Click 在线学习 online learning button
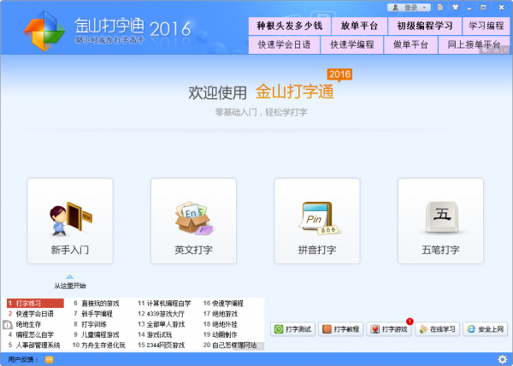This screenshot has width=513, height=366. [x=438, y=329]
